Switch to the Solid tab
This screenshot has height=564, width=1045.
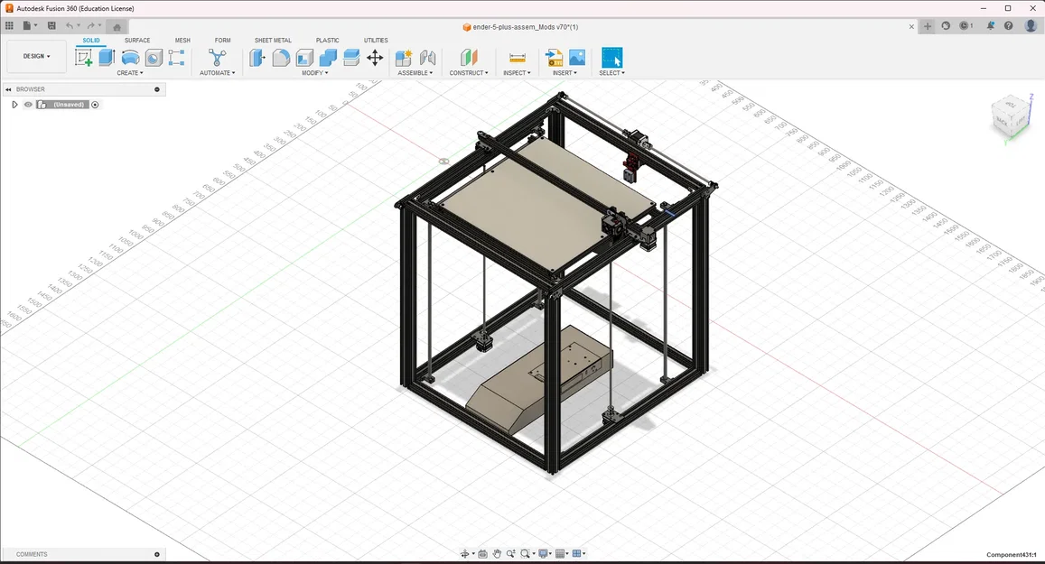91,41
